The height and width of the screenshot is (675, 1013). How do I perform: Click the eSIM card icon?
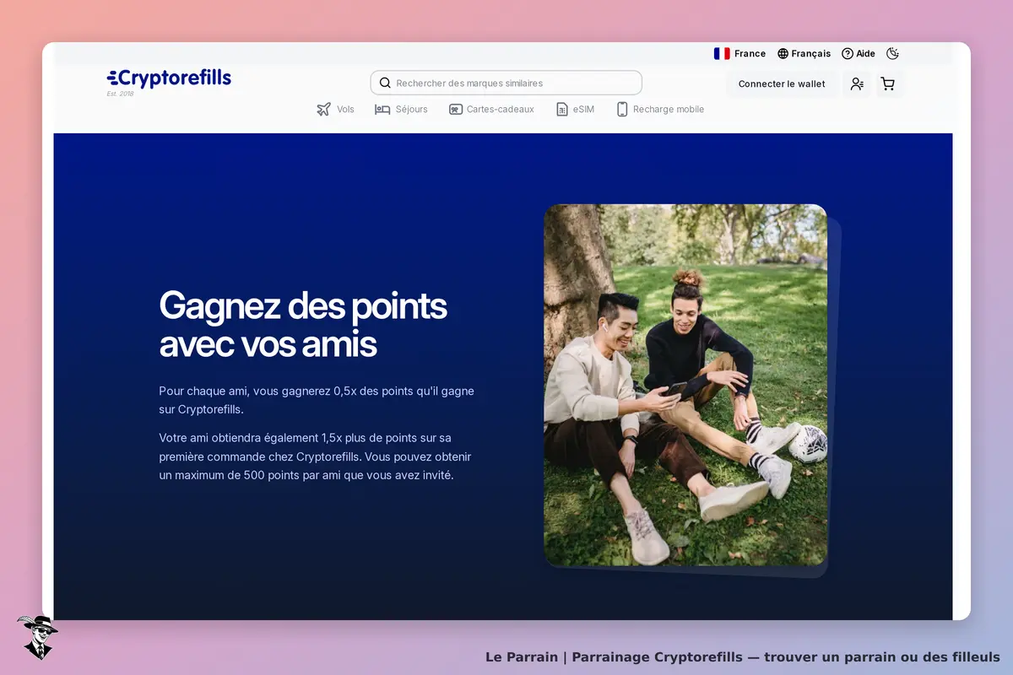pyautogui.click(x=562, y=109)
